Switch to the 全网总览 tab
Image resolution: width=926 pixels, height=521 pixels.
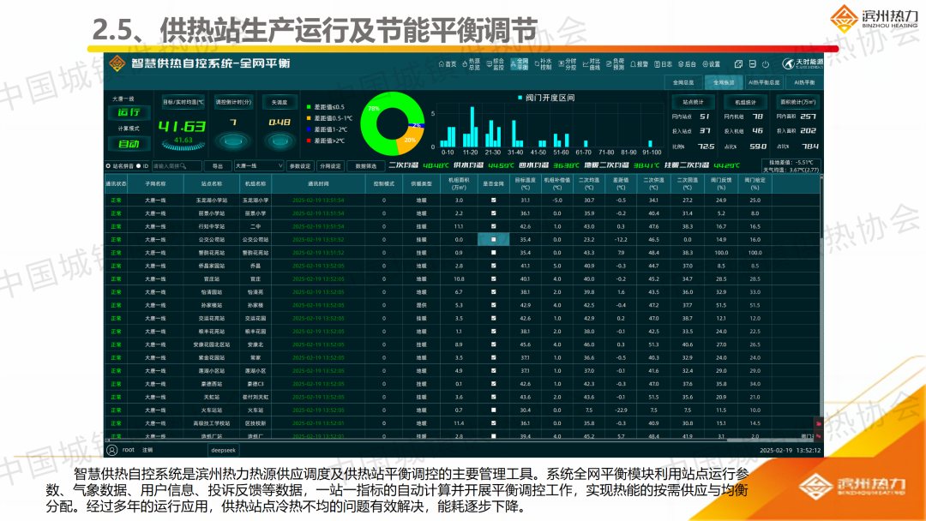tap(683, 82)
